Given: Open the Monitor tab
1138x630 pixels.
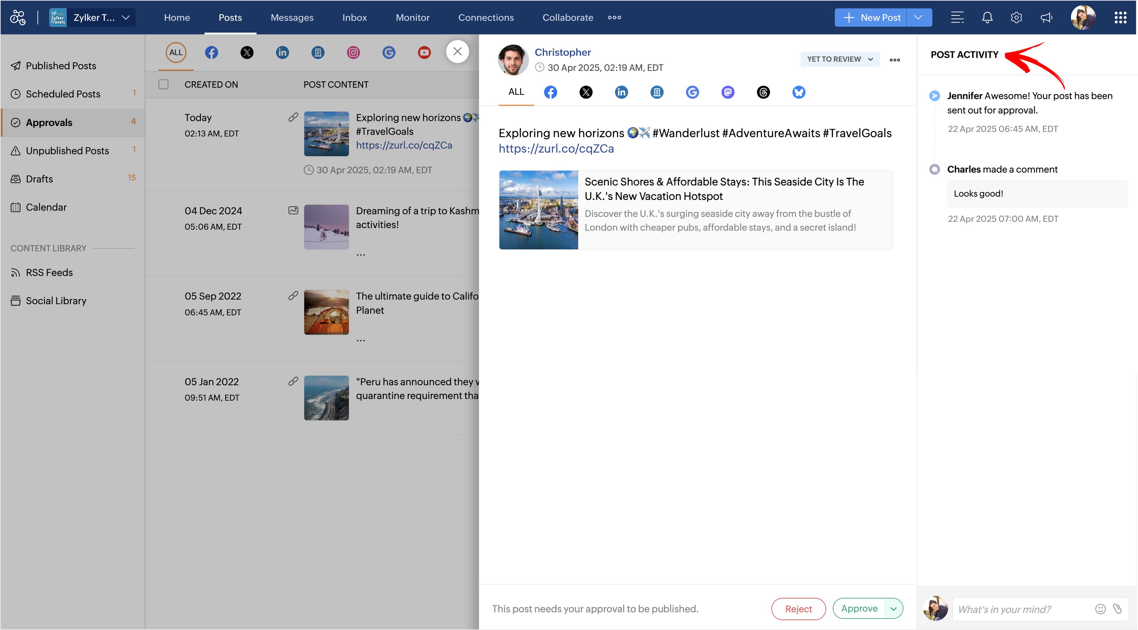Looking at the screenshot, I should click(x=412, y=18).
